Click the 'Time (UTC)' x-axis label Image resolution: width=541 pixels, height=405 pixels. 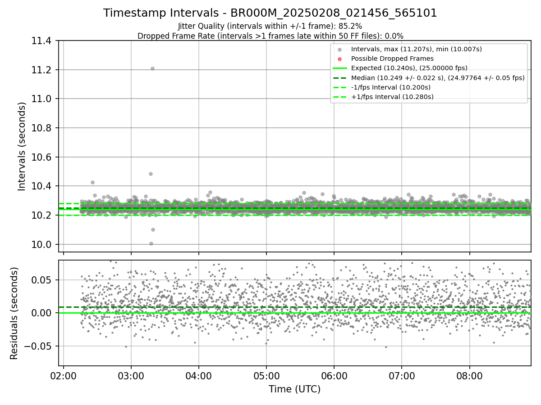coord(294,389)
